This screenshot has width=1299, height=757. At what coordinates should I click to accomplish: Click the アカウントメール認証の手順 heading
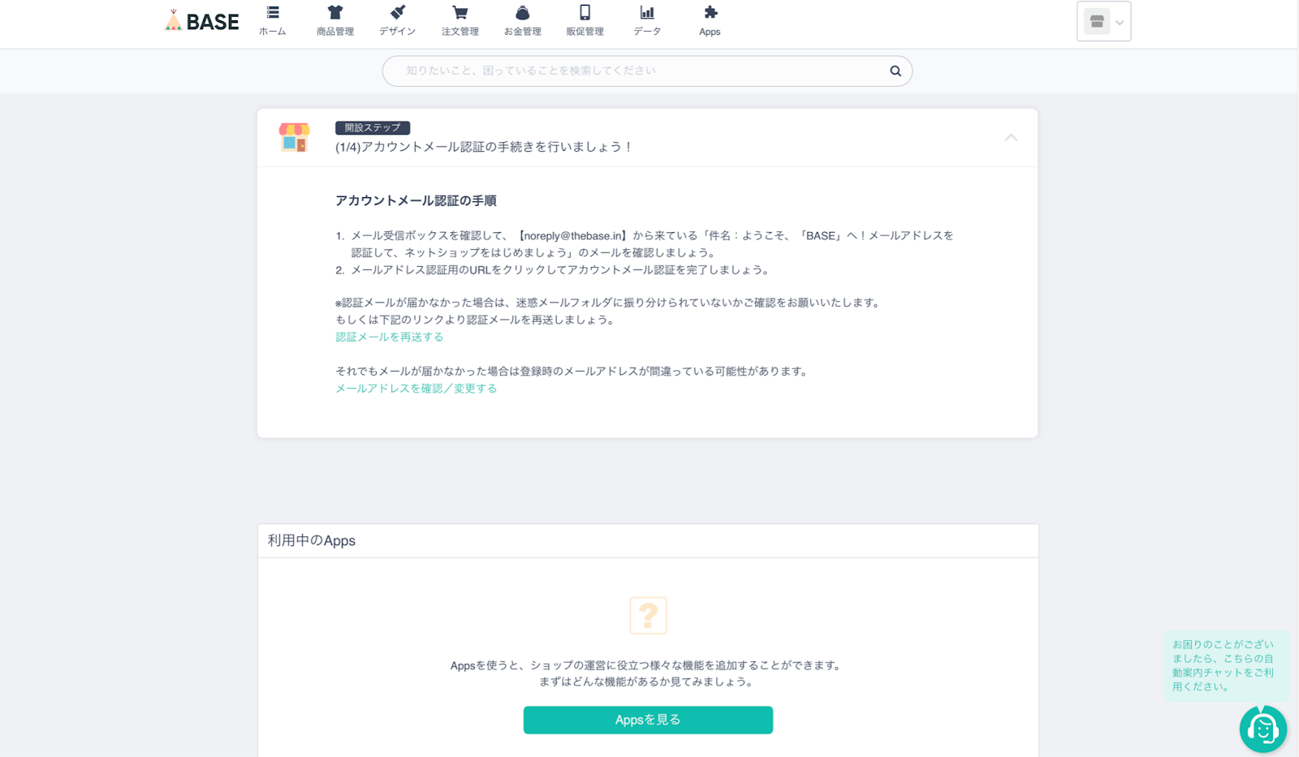[416, 200]
